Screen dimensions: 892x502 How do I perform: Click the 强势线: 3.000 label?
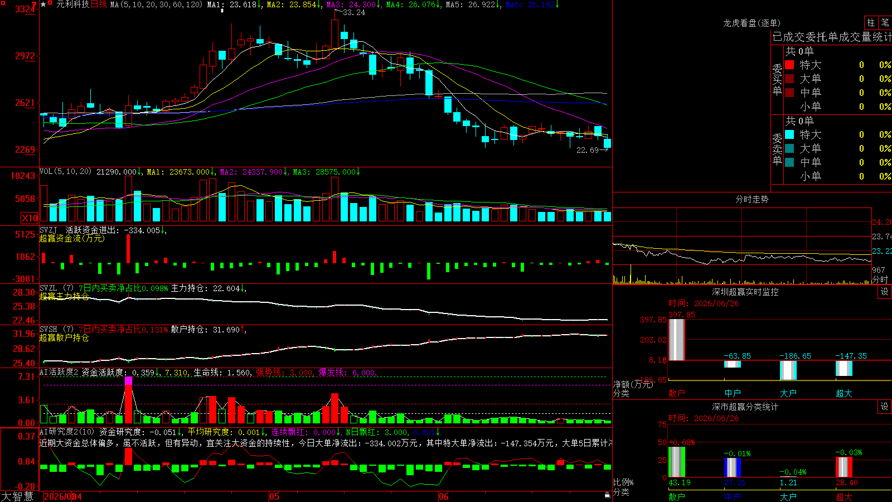tap(285, 373)
